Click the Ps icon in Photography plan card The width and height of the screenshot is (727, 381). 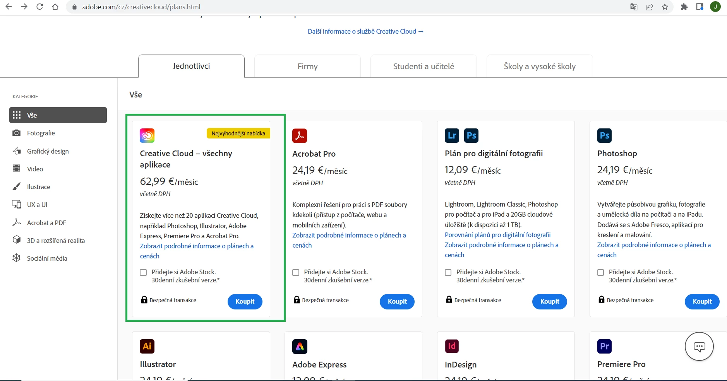click(x=471, y=135)
